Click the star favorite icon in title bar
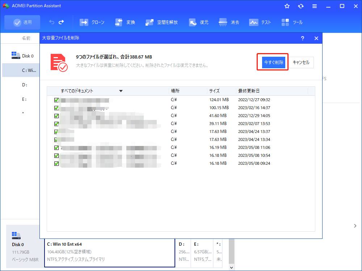The width and height of the screenshot is (362, 271). [x=287, y=6]
